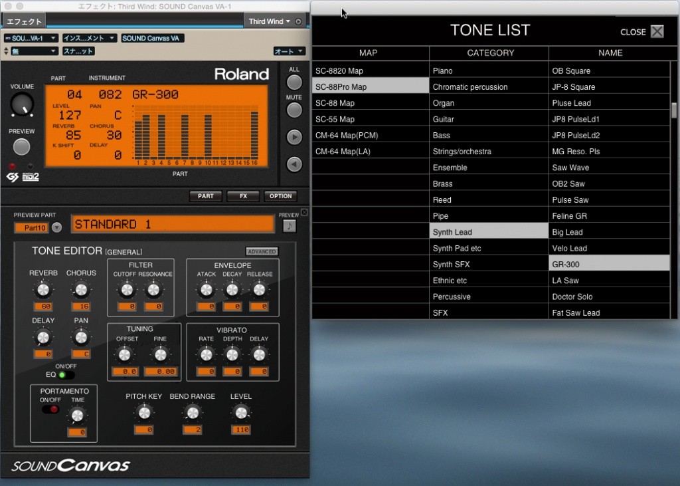The image size is (680, 486).
Task: Click the ALL parts round button
Action: pyautogui.click(x=294, y=81)
